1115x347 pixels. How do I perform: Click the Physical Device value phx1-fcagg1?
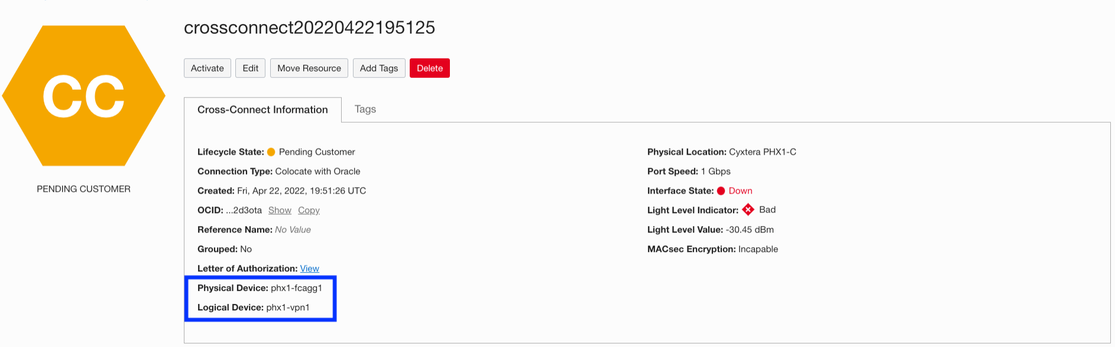click(296, 289)
